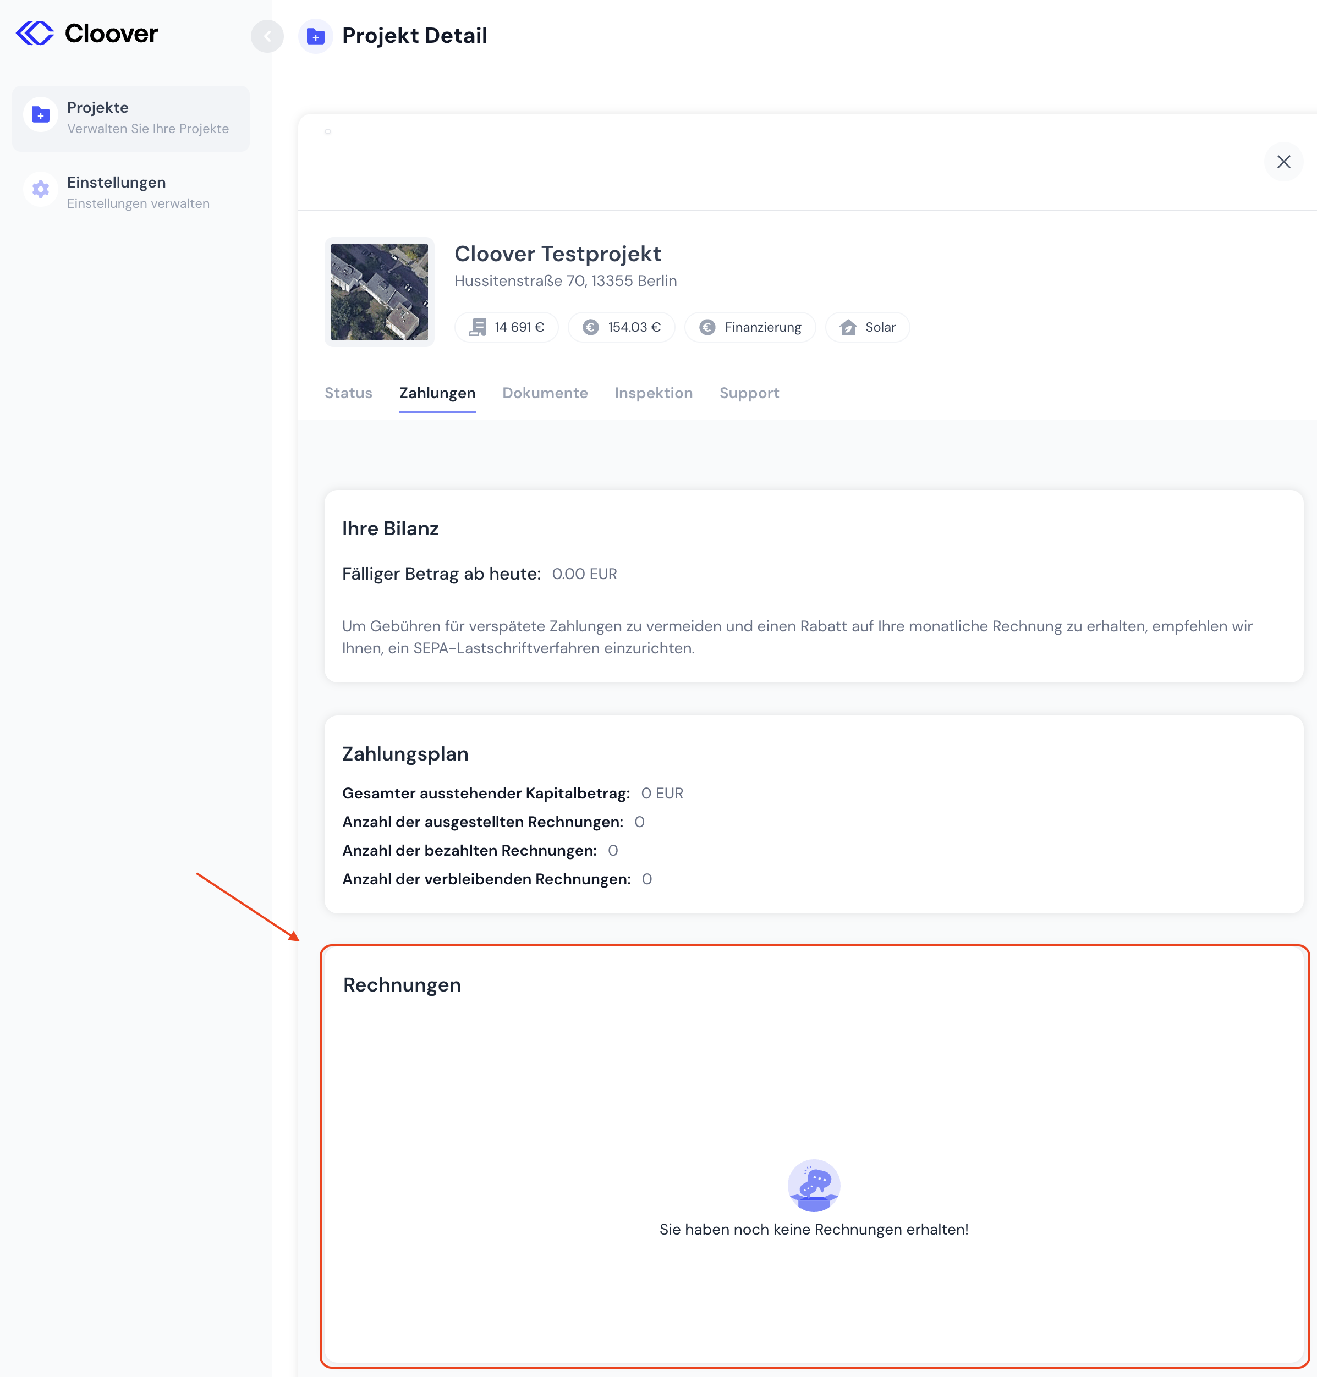Select the Zahlungen tab
This screenshot has width=1317, height=1377.
tap(437, 393)
